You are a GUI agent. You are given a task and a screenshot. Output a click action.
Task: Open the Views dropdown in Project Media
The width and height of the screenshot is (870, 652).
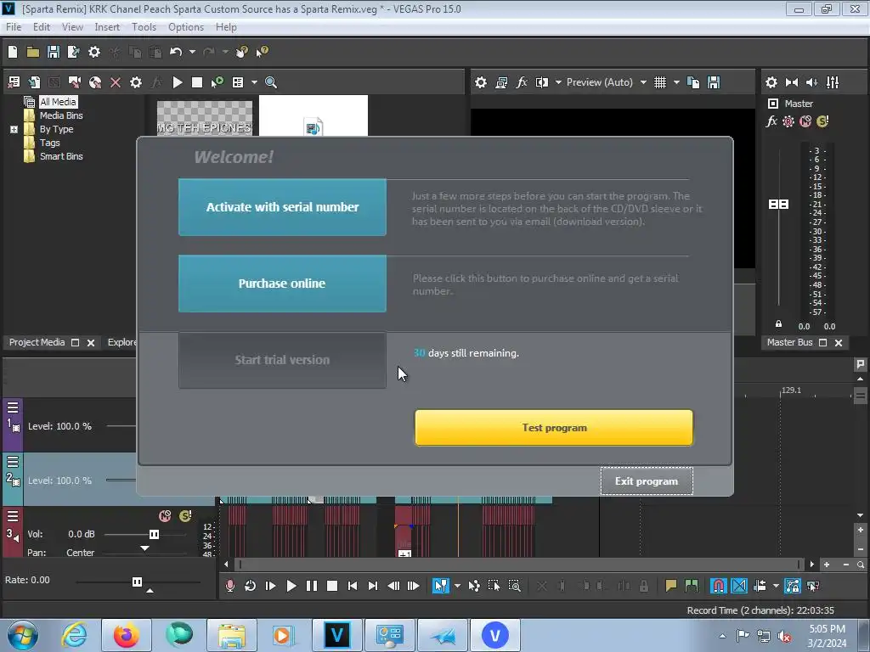[x=254, y=82]
